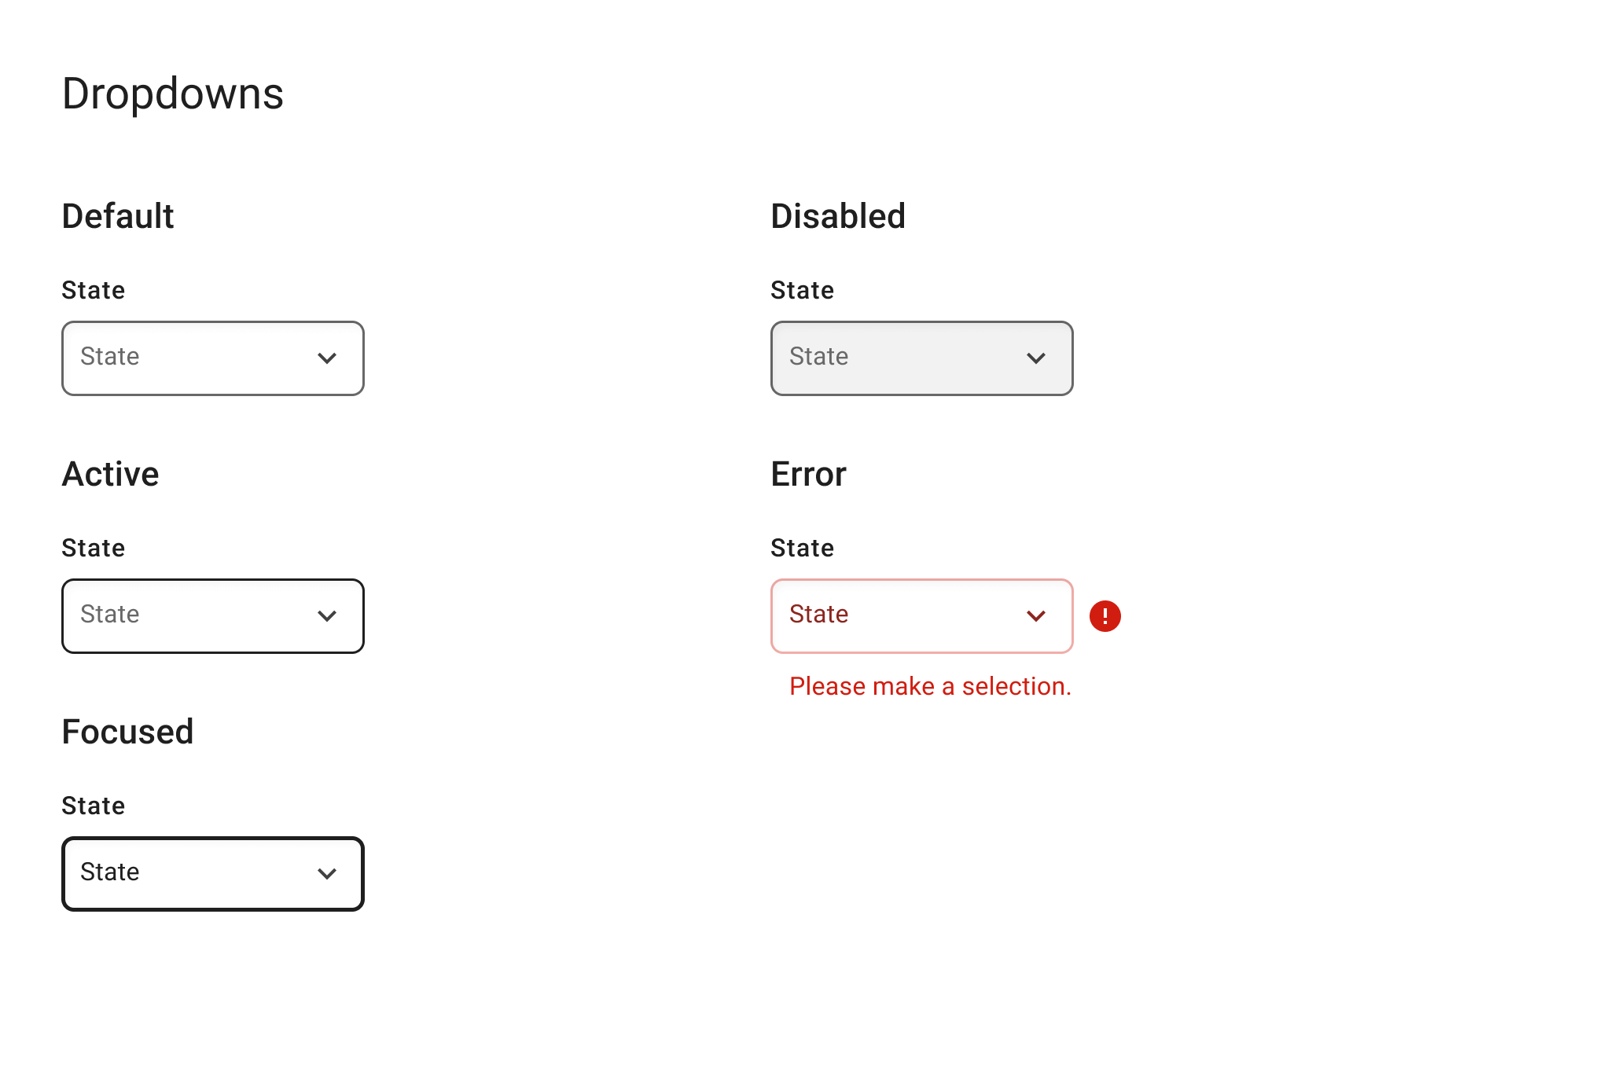Click the 'Active' section heading
The image size is (1610, 1072).
tap(111, 474)
